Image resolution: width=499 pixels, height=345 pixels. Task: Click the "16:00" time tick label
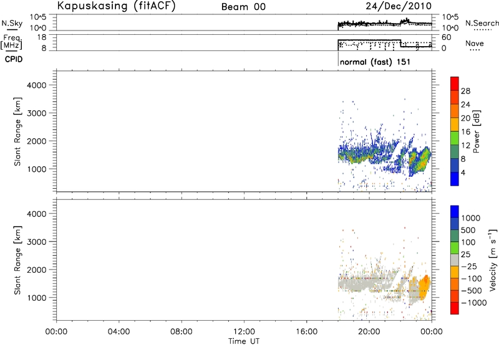(x=306, y=332)
